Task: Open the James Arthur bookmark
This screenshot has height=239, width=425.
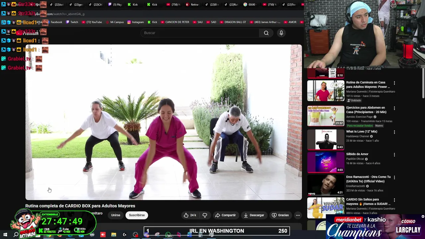Action: point(265,22)
